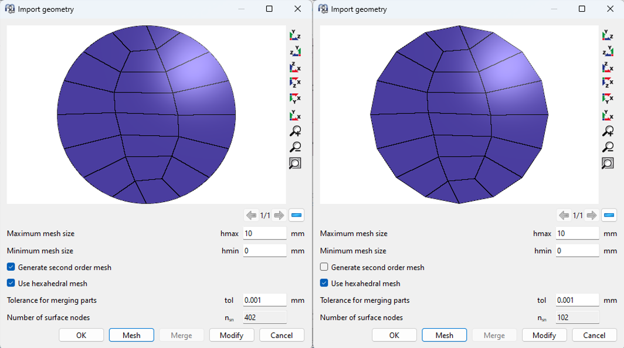
Task: Click OK in 402-node dialog
Action: (x=81, y=335)
